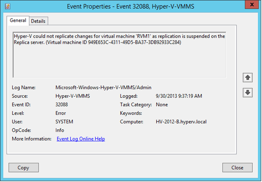Click the Close button
This screenshot has height=182, width=262.
pyautogui.click(x=237, y=167)
